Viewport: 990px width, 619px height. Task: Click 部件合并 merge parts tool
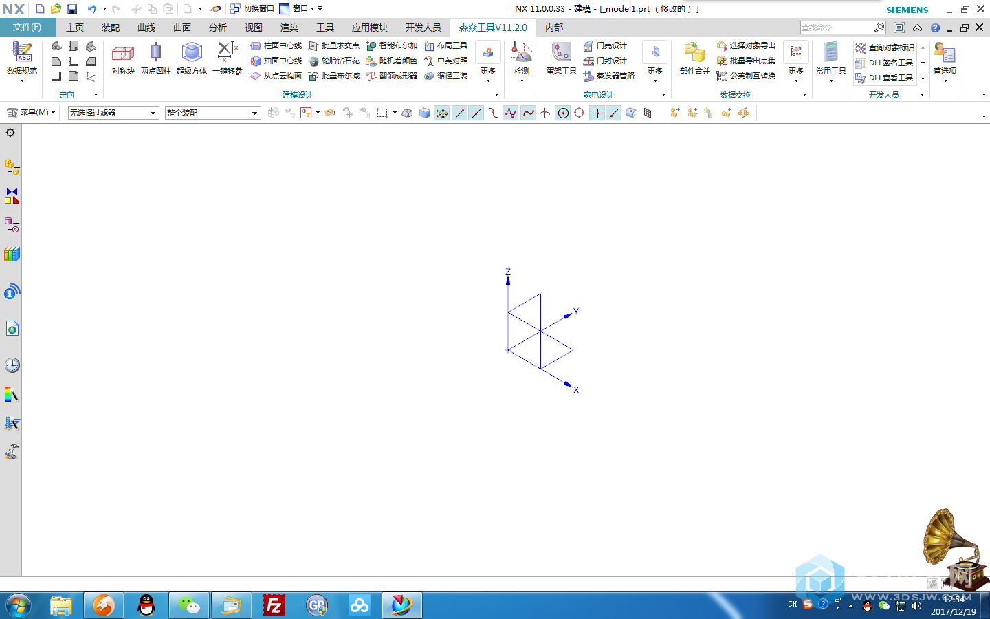pyautogui.click(x=695, y=59)
